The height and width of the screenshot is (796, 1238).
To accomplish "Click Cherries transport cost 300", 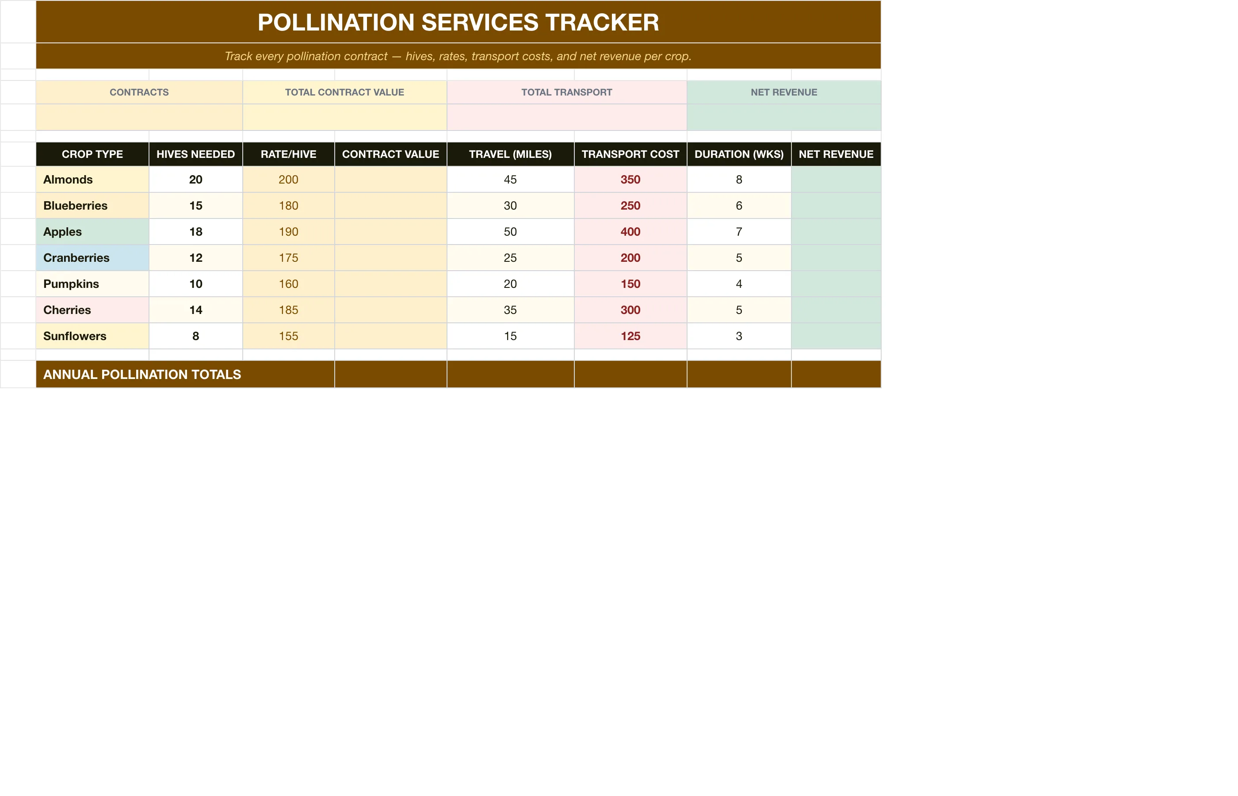I will pos(630,310).
